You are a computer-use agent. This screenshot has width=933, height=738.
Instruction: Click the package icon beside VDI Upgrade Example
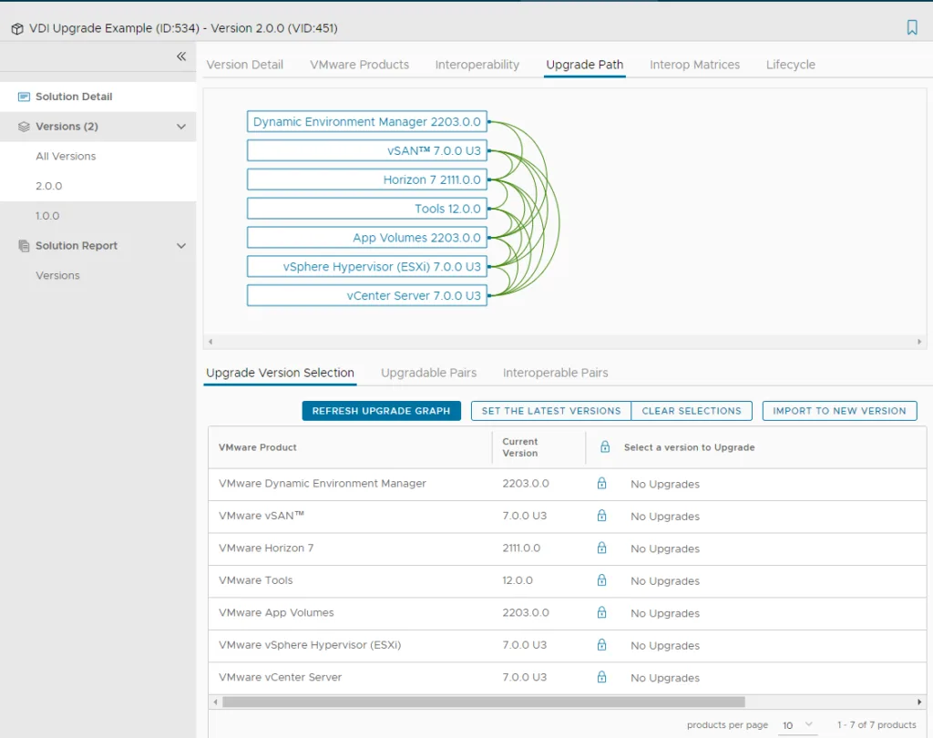click(x=17, y=28)
